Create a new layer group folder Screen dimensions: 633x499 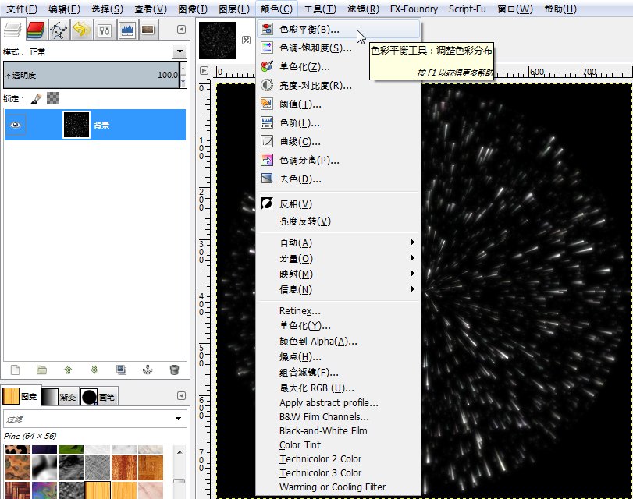pos(41,370)
